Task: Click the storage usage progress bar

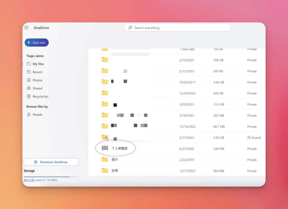Action: pyautogui.click(x=51, y=177)
